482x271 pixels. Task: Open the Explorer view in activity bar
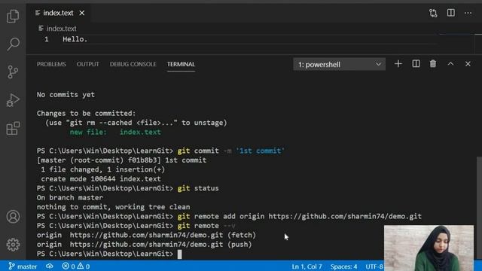click(13, 16)
